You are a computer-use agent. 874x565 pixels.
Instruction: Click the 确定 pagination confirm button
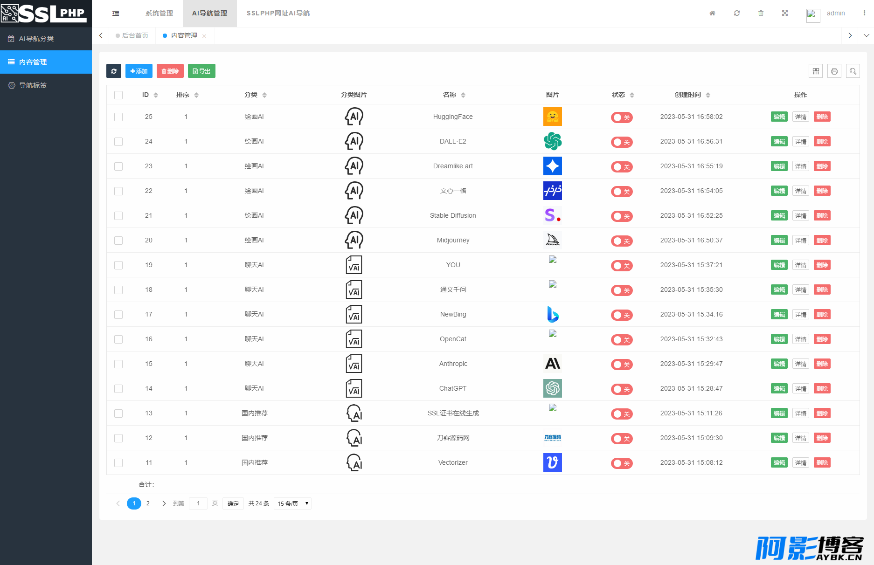pos(233,503)
